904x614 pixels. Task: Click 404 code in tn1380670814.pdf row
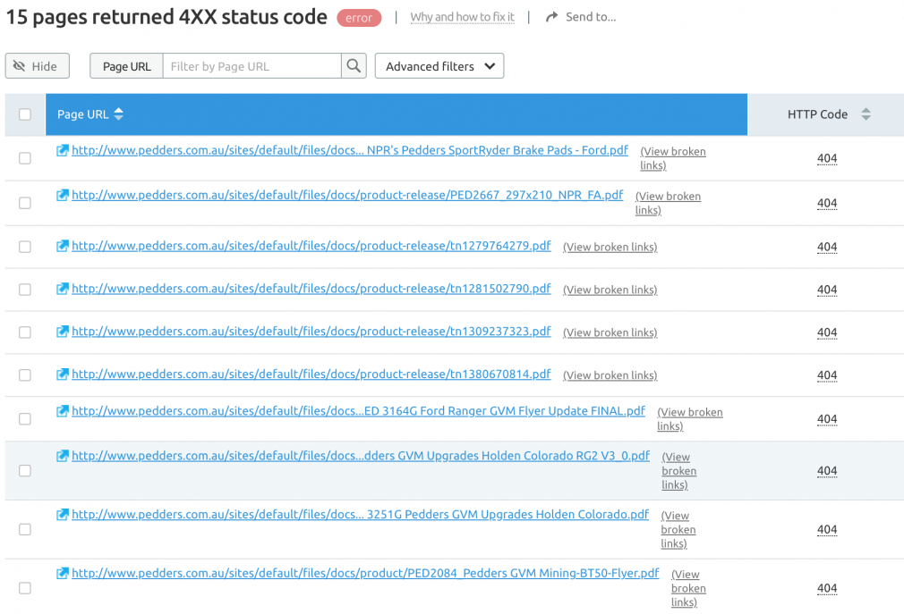pyautogui.click(x=827, y=375)
